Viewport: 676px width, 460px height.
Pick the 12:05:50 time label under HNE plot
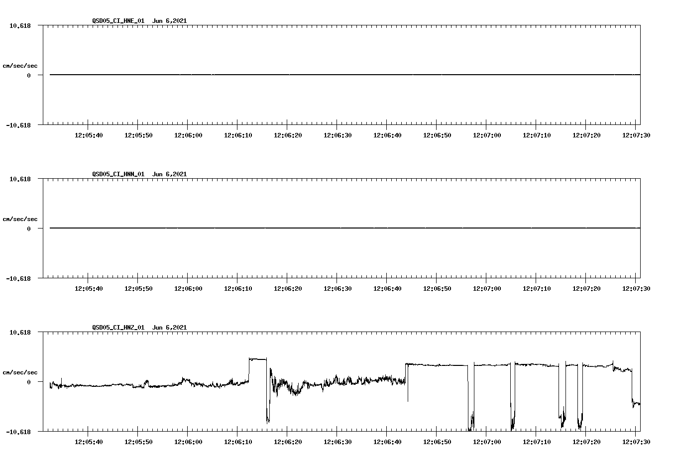[138, 135]
